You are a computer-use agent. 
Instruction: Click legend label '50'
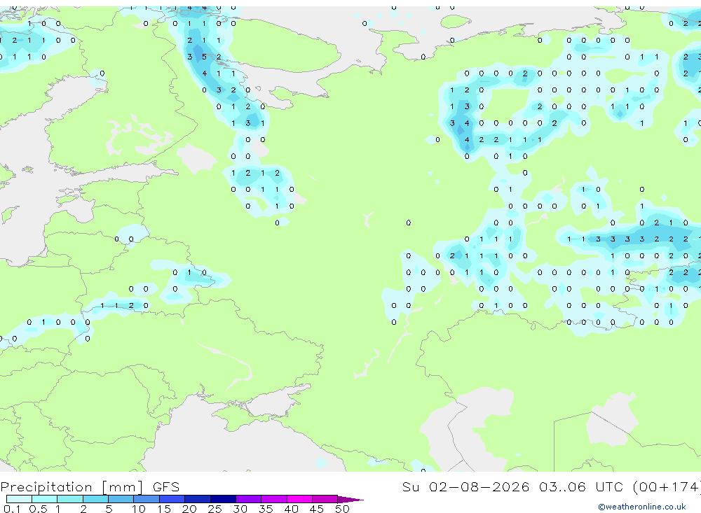pyautogui.click(x=343, y=509)
